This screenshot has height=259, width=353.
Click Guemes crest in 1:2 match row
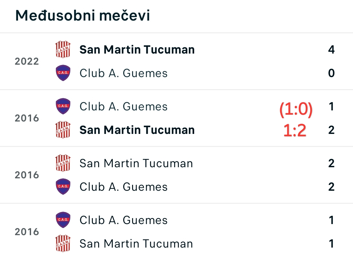[63, 106]
